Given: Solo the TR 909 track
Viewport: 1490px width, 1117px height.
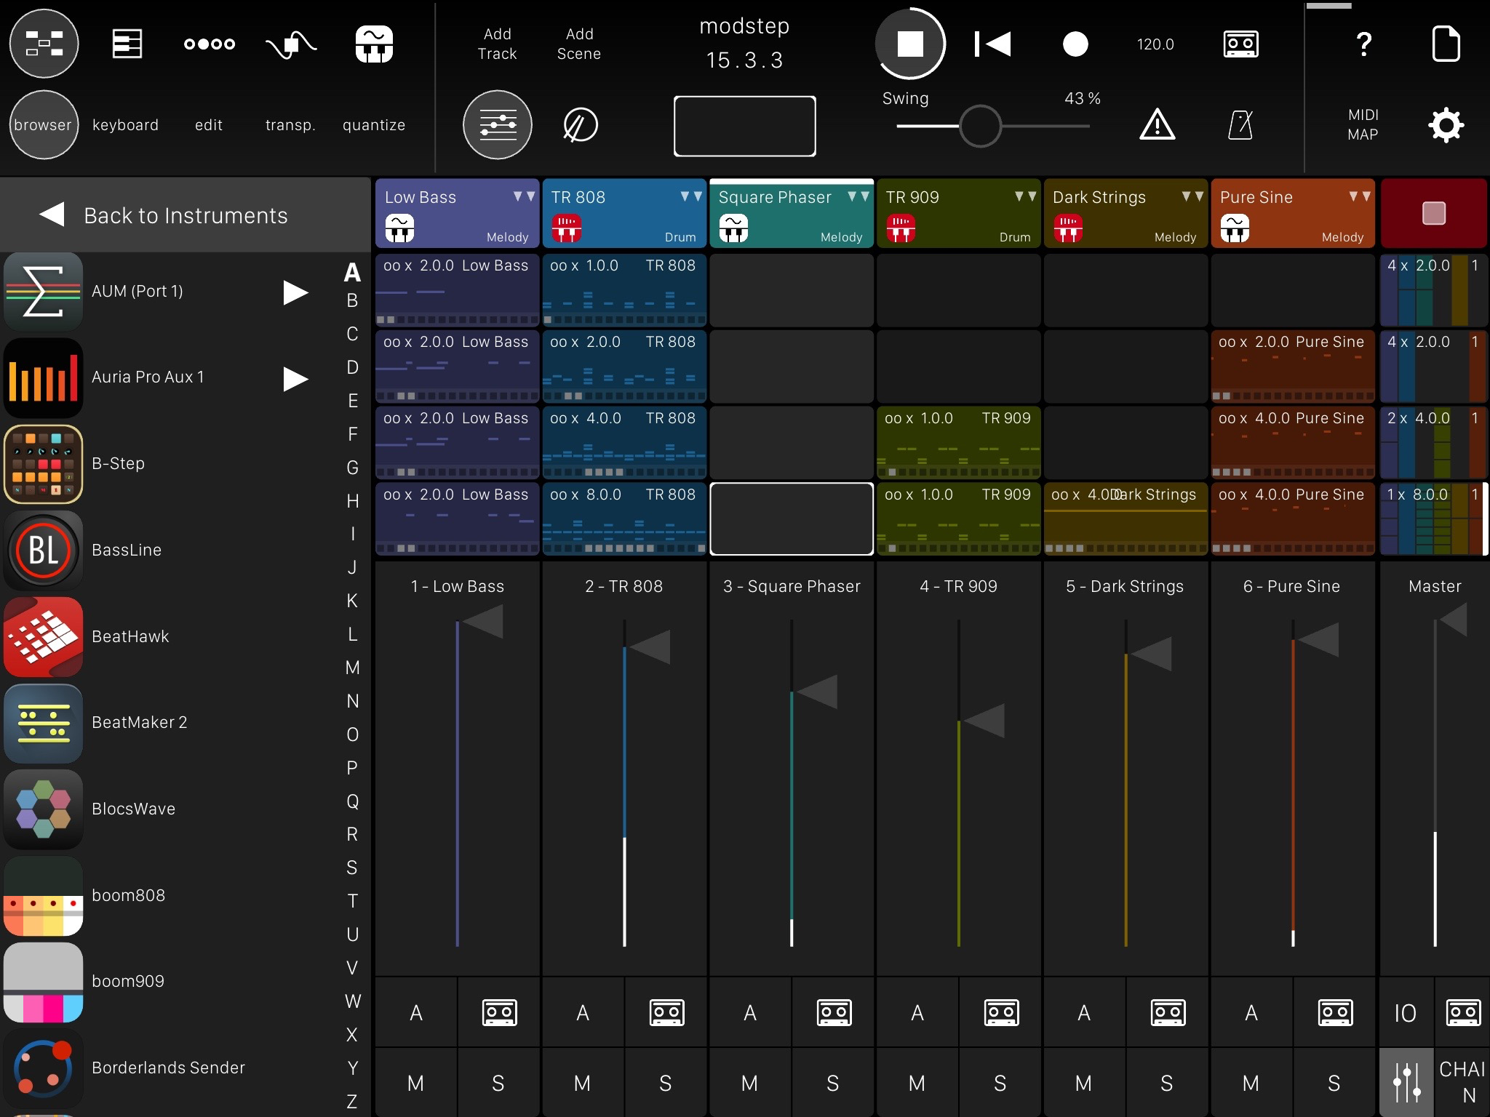Looking at the screenshot, I should tap(1000, 1083).
